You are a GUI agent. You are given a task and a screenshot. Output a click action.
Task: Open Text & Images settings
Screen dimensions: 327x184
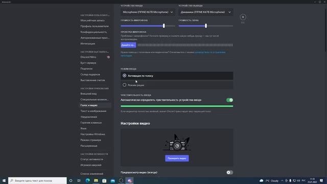tap(93, 111)
